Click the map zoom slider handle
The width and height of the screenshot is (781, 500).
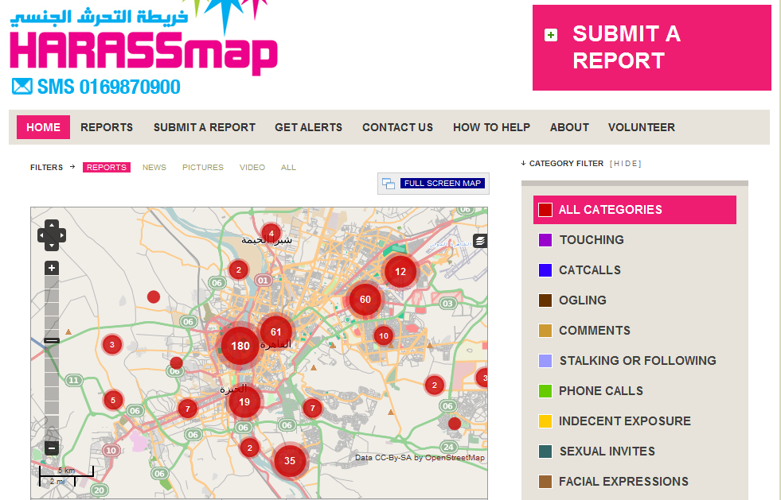tap(52, 341)
